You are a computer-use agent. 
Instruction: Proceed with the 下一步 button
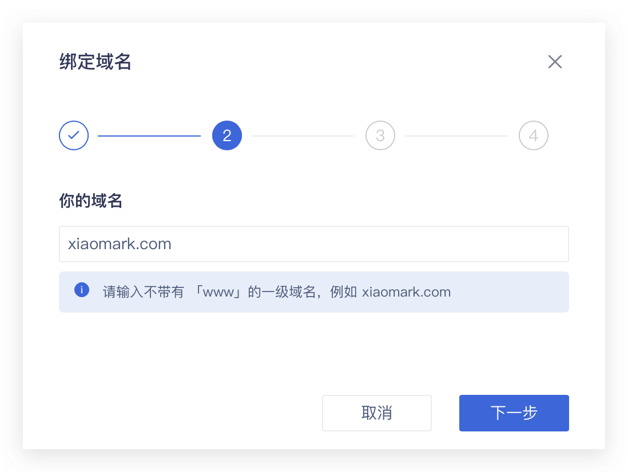coord(514,413)
